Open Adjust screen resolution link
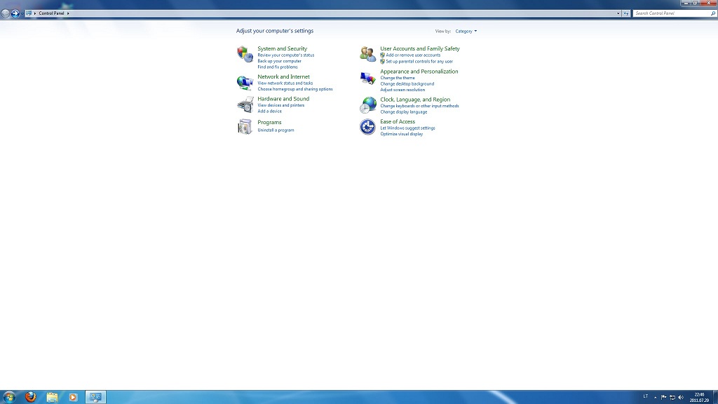 point(402,90)
